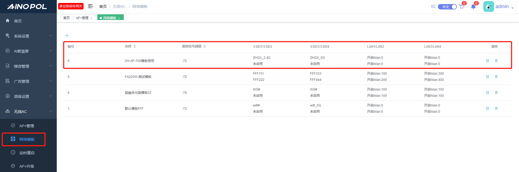This screenshot has width=519, height=172.
Task: Click edit icon for template number 4
Action: point(488,92)
